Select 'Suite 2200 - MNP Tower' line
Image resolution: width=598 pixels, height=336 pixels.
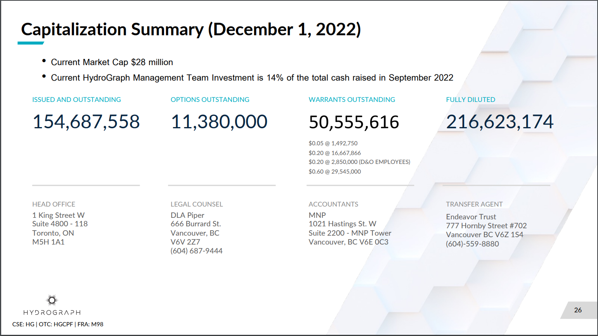[x=350, y=233]
